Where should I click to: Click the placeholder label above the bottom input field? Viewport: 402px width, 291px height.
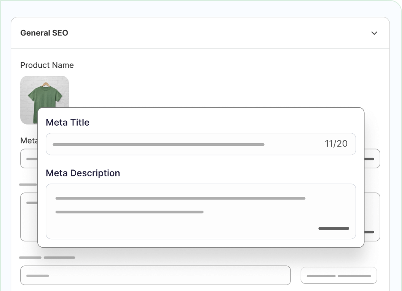pyautogui.click(x=47, y=258)
